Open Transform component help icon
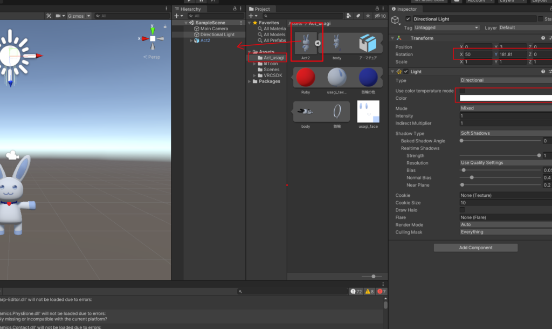This screenshot has width=552, height=329. 543,38
